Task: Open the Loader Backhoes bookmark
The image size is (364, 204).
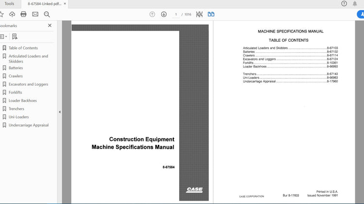Action: [x=23, y=101]
